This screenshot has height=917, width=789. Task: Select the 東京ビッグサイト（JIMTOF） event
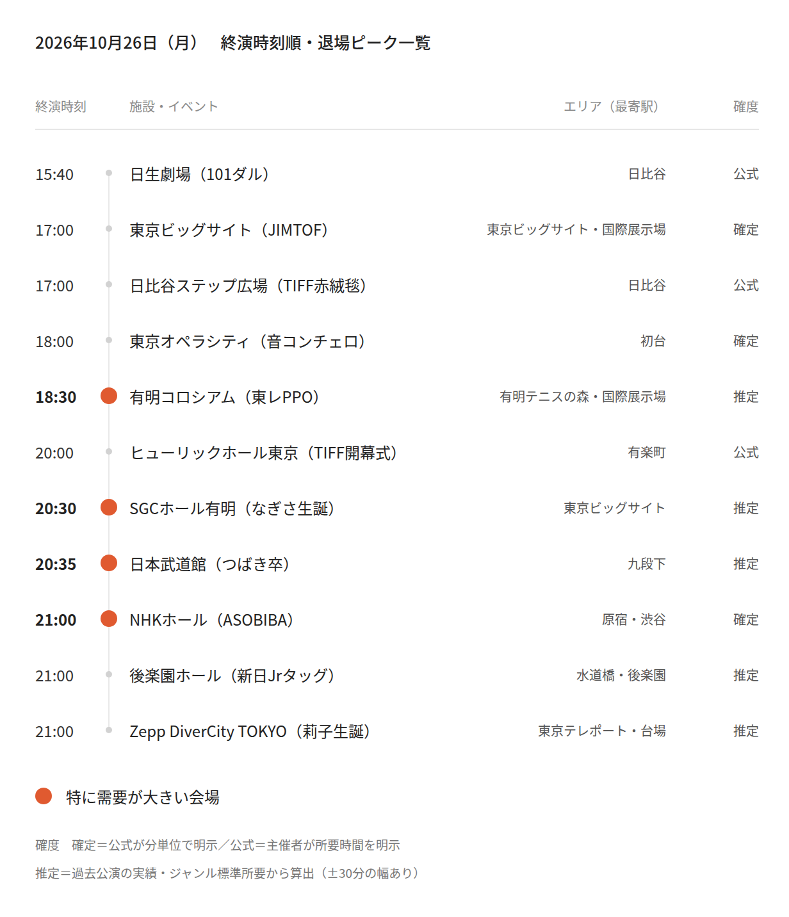point(229,230)
